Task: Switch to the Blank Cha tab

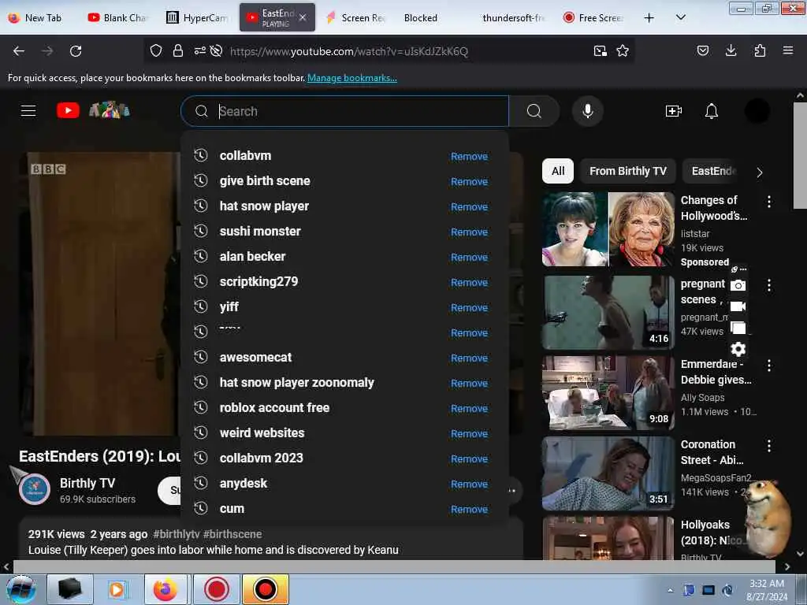Action: click(x=117, y=18)
